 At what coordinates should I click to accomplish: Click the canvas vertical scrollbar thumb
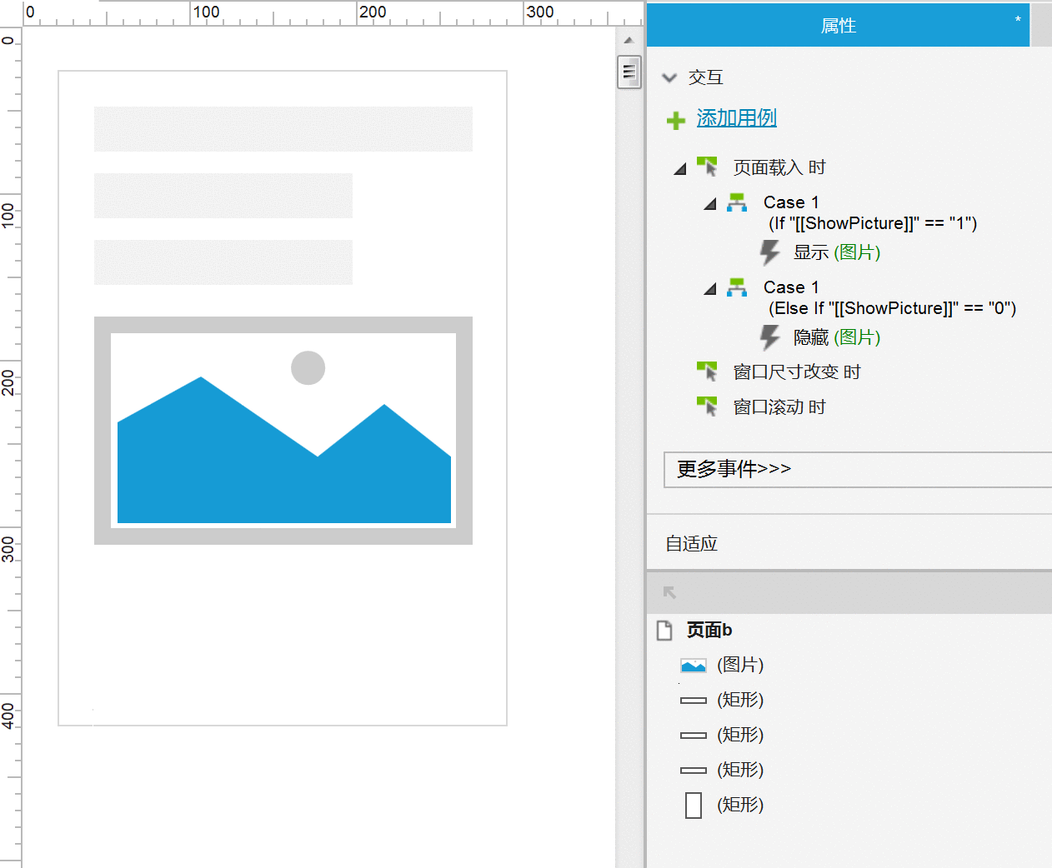point(629,72)
